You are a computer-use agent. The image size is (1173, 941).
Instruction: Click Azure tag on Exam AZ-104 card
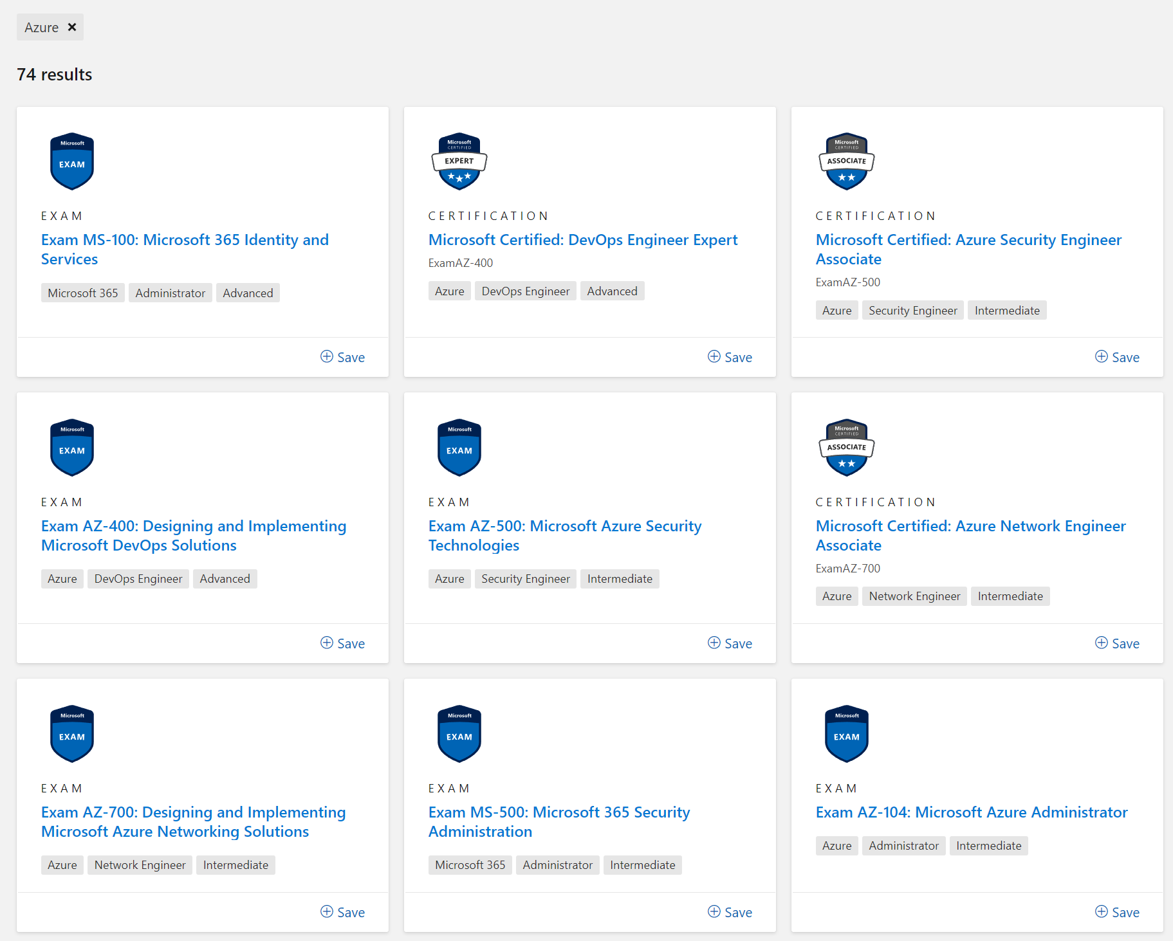pos(837,846)
